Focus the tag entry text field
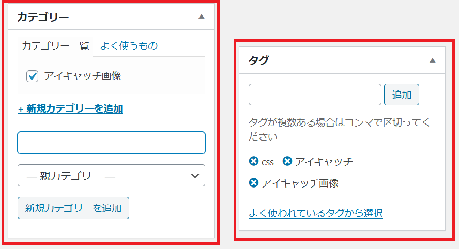Viewport: 459px width, 249px height. pos(315,95)
